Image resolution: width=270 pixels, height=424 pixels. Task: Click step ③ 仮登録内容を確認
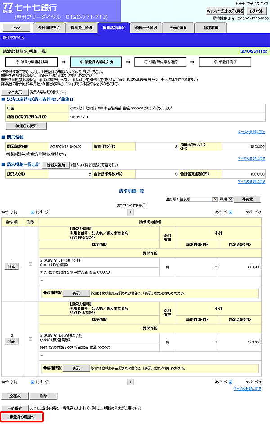click(x=160, y=62)
